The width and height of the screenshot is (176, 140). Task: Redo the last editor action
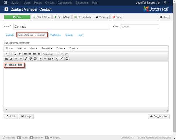tap(21, 59)
